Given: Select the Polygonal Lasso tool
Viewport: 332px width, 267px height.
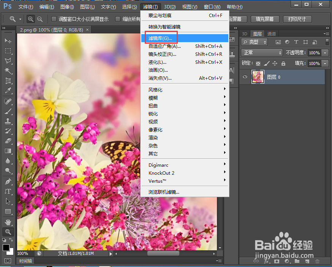Looking at the screenshot, I should pyautogui.click(x=8, y=61).
